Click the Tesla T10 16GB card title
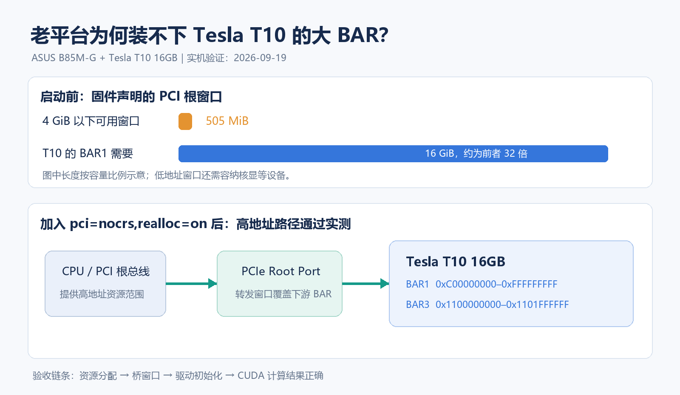 point(456,262)
